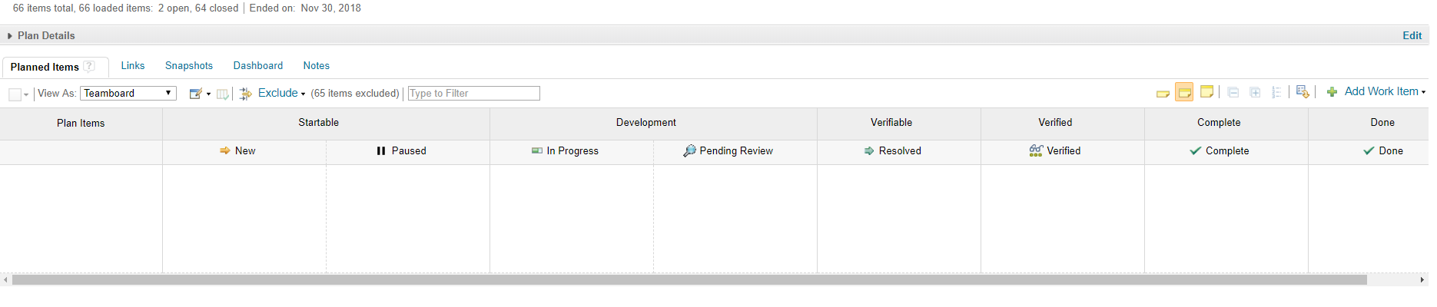The height and width of the screenshot is (307, 1437).
Task: Click the expand all items icon
Action: [1255, 93]
